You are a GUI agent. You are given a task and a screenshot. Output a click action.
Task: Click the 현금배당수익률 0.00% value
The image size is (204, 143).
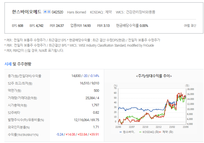click(x=132, y=25)
